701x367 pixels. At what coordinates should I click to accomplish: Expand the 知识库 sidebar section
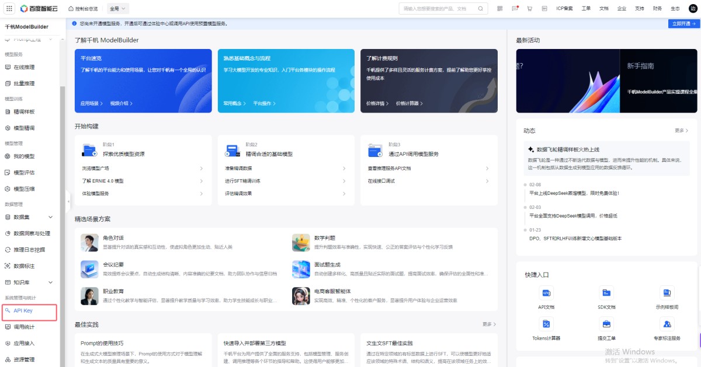coord(30,282)
